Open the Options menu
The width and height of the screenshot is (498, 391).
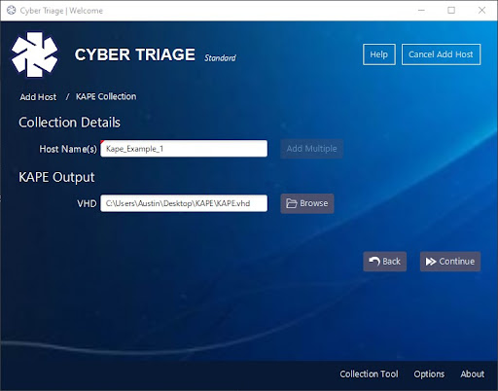(429, 373)
